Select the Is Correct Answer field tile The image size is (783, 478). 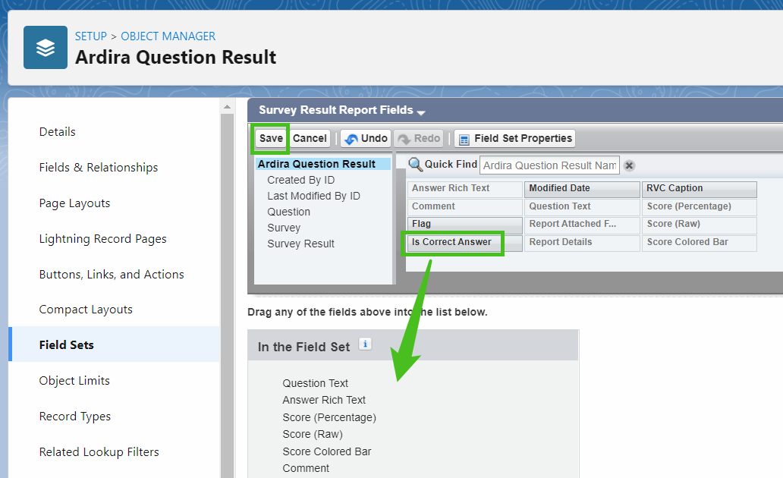click(x=452, y=241)
